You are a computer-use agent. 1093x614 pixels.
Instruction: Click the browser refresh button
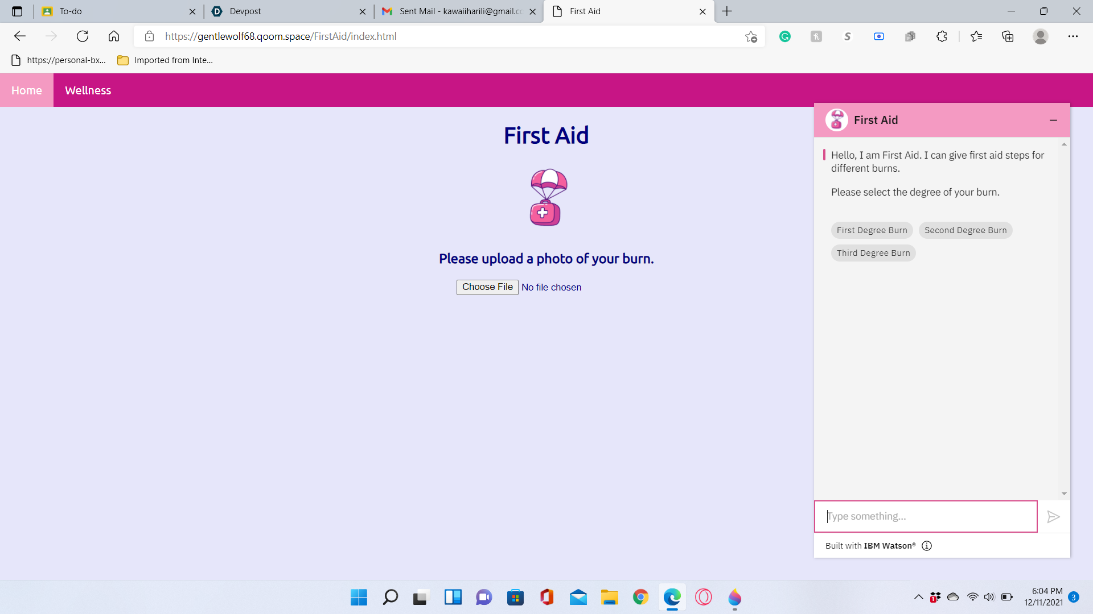[x=83, y=36]
